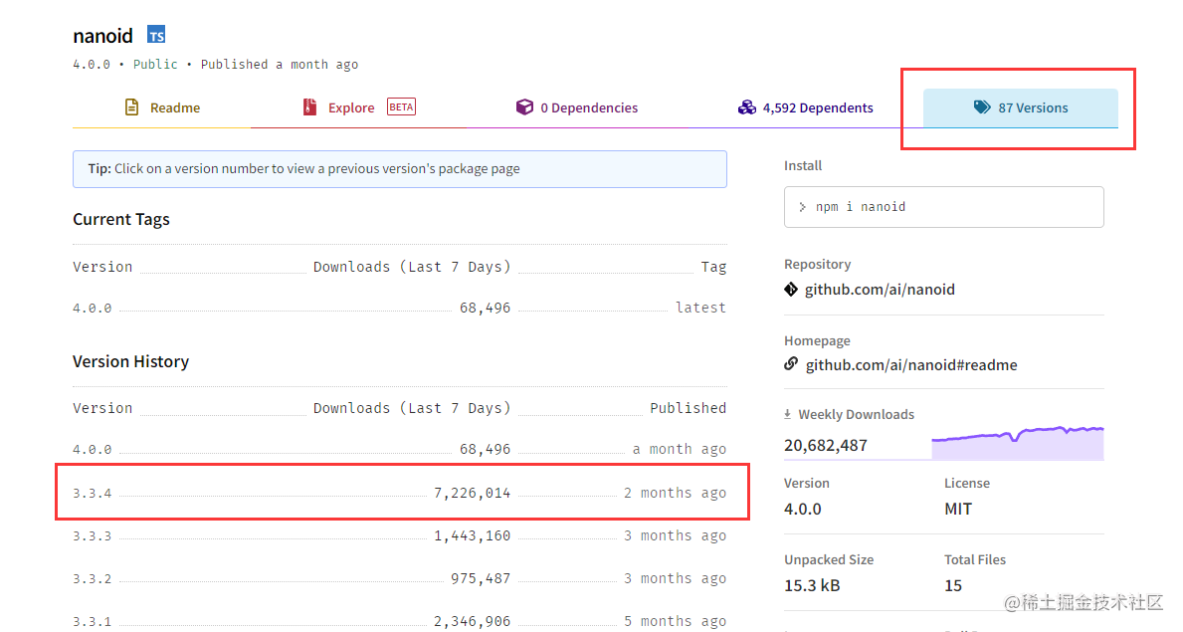The width and height of the screenshot is (1183, 632).
Task: Open the github.com/ai/nanoid repository link
Action: [880, 290]
